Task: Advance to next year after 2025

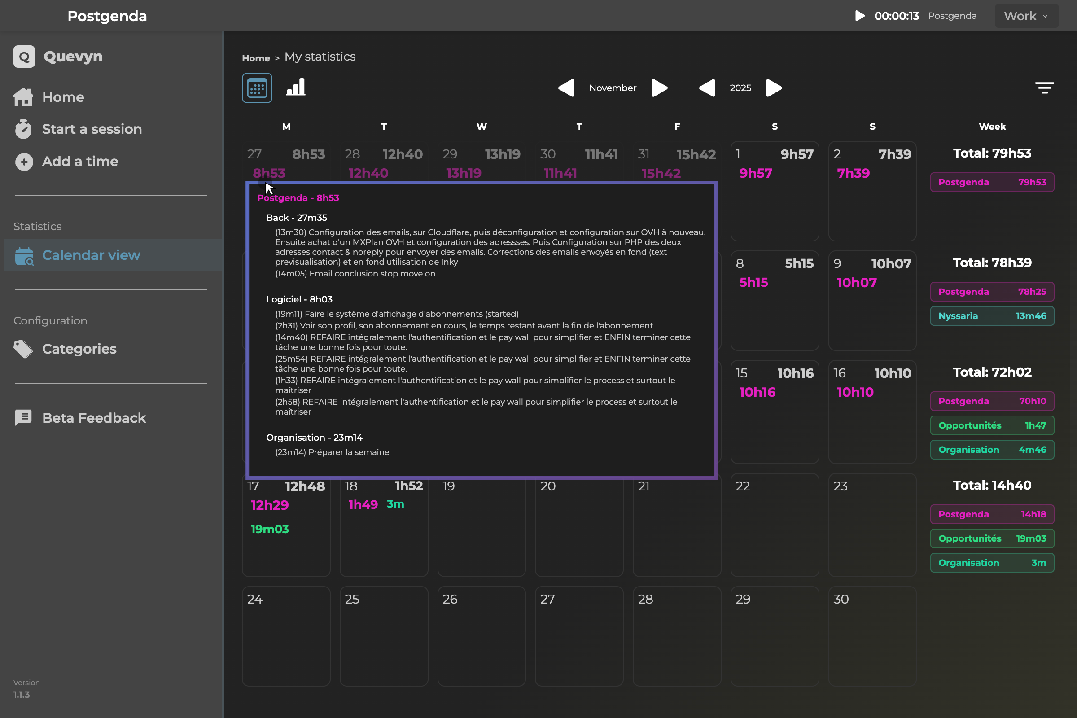Action: (x=774, y=88)
